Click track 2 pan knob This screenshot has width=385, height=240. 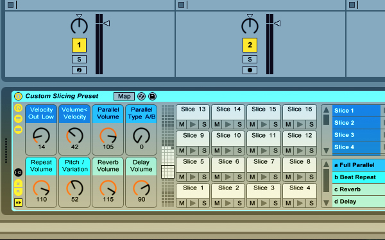click(x=250, y=26)
